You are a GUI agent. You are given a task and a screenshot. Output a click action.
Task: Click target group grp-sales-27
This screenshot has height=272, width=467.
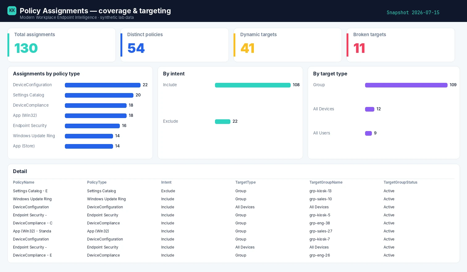pos(321,231)
